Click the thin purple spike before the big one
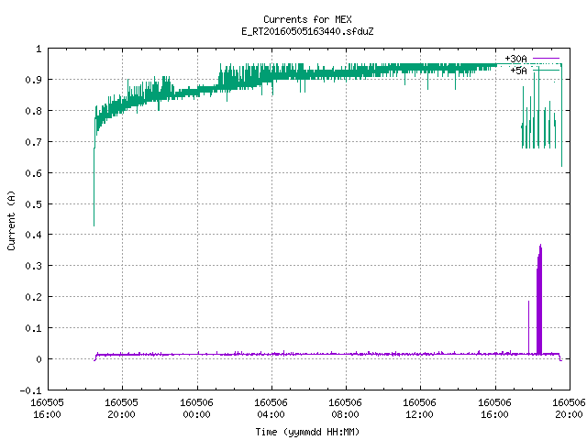The width and height of the screenshot is (587, 440). [x=528, y=326]
